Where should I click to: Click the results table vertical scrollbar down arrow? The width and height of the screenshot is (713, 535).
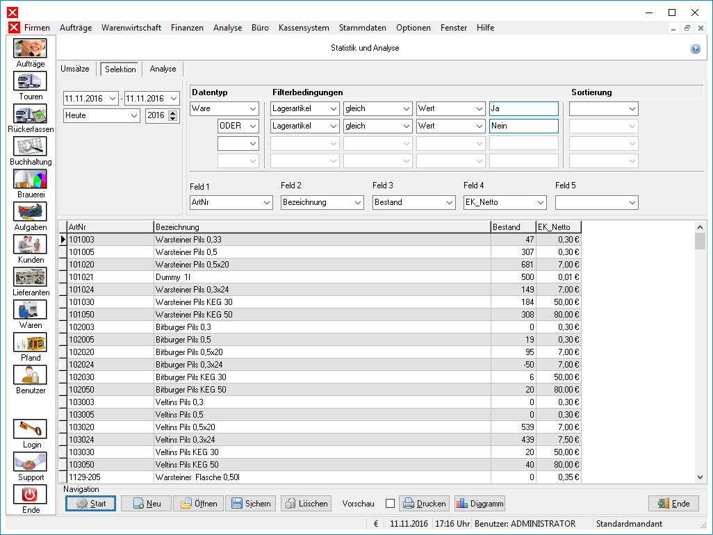(700, 477)
